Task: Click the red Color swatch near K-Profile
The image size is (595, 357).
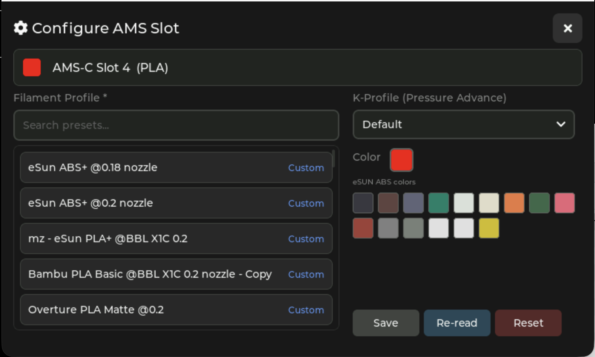Action: coord(401,160)
